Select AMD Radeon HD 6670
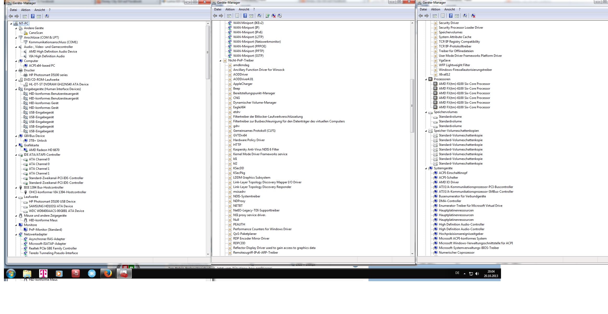 point(44,150)
